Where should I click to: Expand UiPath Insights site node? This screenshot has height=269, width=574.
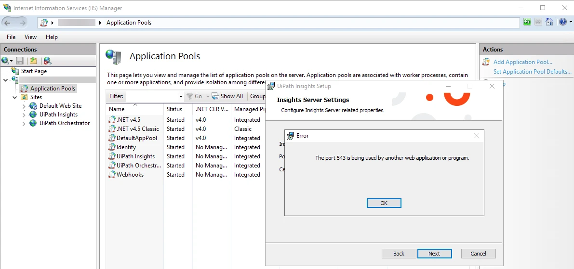point(24,115)
